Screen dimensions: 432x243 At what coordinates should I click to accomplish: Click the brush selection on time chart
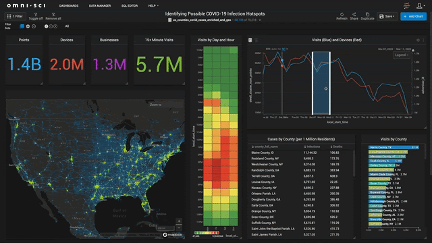pyautogui.click(x=321, y=83)
